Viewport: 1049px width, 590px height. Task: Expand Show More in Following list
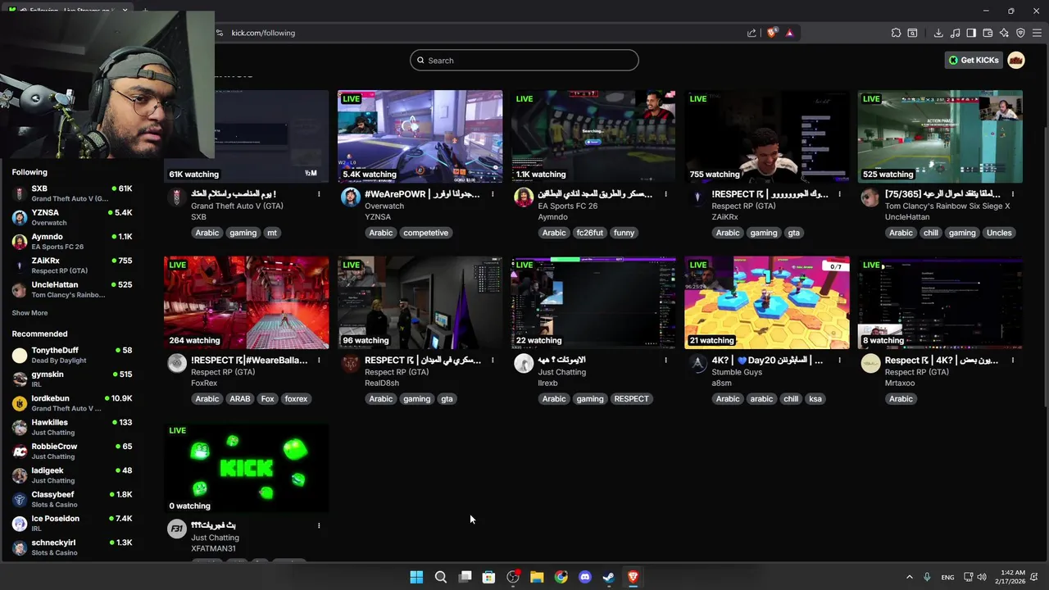coord(30,313)
